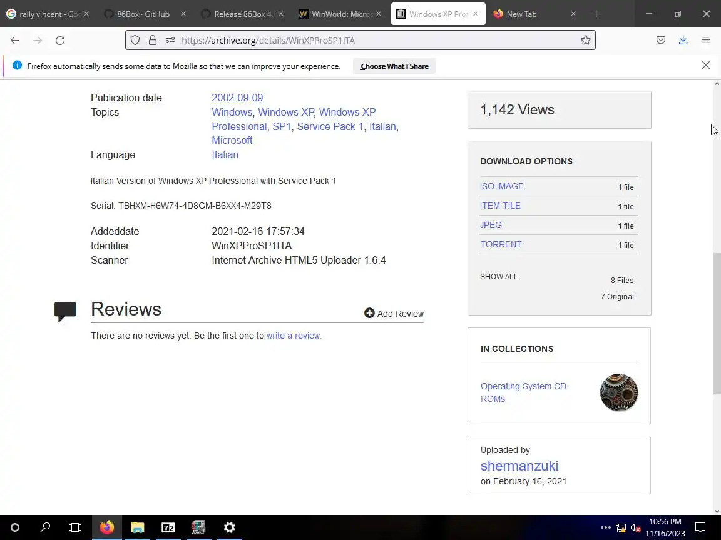The height and width of the screenshot is (540, 721).
Task: Open Settings gear in taskbar
Action: point(230,527)
